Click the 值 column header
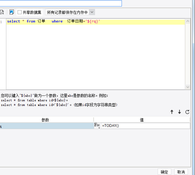This screenshot has width=195, height=175. (142, 120)
